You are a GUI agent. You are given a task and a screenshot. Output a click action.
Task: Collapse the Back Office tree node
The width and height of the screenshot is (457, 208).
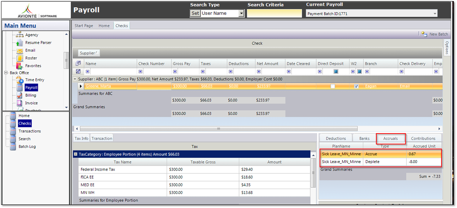pyautogui.click(x=6, y=73)
